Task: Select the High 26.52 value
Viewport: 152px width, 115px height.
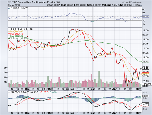Action: [x=67, y=5]
